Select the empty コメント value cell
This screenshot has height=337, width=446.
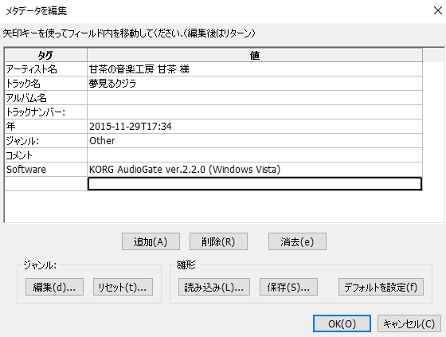(255, 155)
